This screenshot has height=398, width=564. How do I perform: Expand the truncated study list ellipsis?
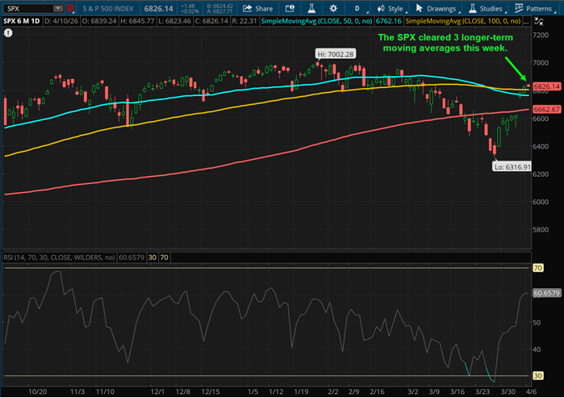tap(526, 22)
